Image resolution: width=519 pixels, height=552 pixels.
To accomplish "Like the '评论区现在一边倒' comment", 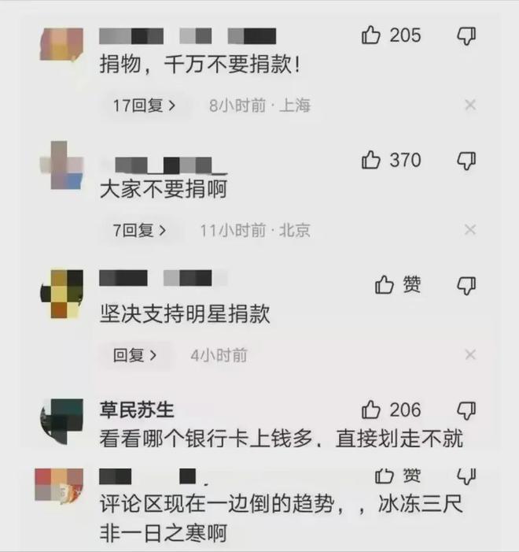I will click(x=384, y=476).
